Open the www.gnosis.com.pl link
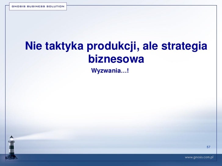Viewport: 222px width, 166px height. (199, 157)
